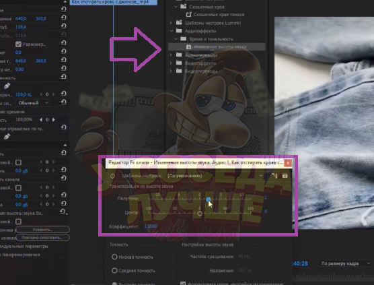Collapse the 'Время и тональность' chevron

point(176,39)
